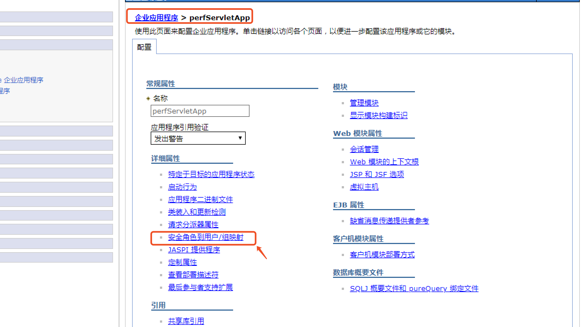This screenshot has height=327, width=588.
Task: Click 企业应用程序 in the left navigation
Action: tap(23, 80)
